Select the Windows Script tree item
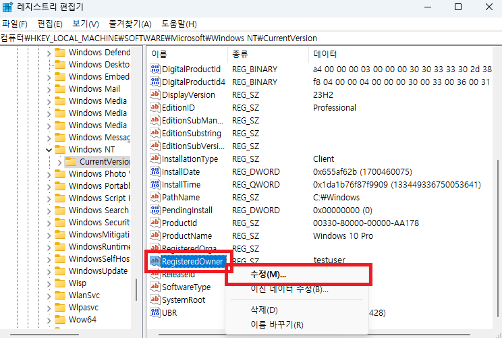The image size is (502, 338). point(100,198)
